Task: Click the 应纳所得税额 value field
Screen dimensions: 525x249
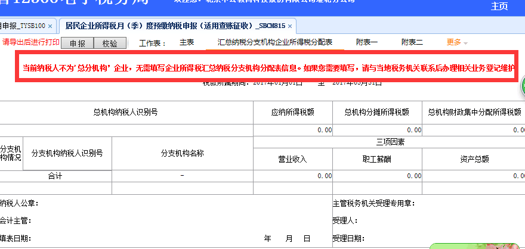Action: [x=292, y=129]
